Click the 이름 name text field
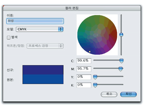The width and height of the screenshot is (144, 107). click(x=35, y=21)
